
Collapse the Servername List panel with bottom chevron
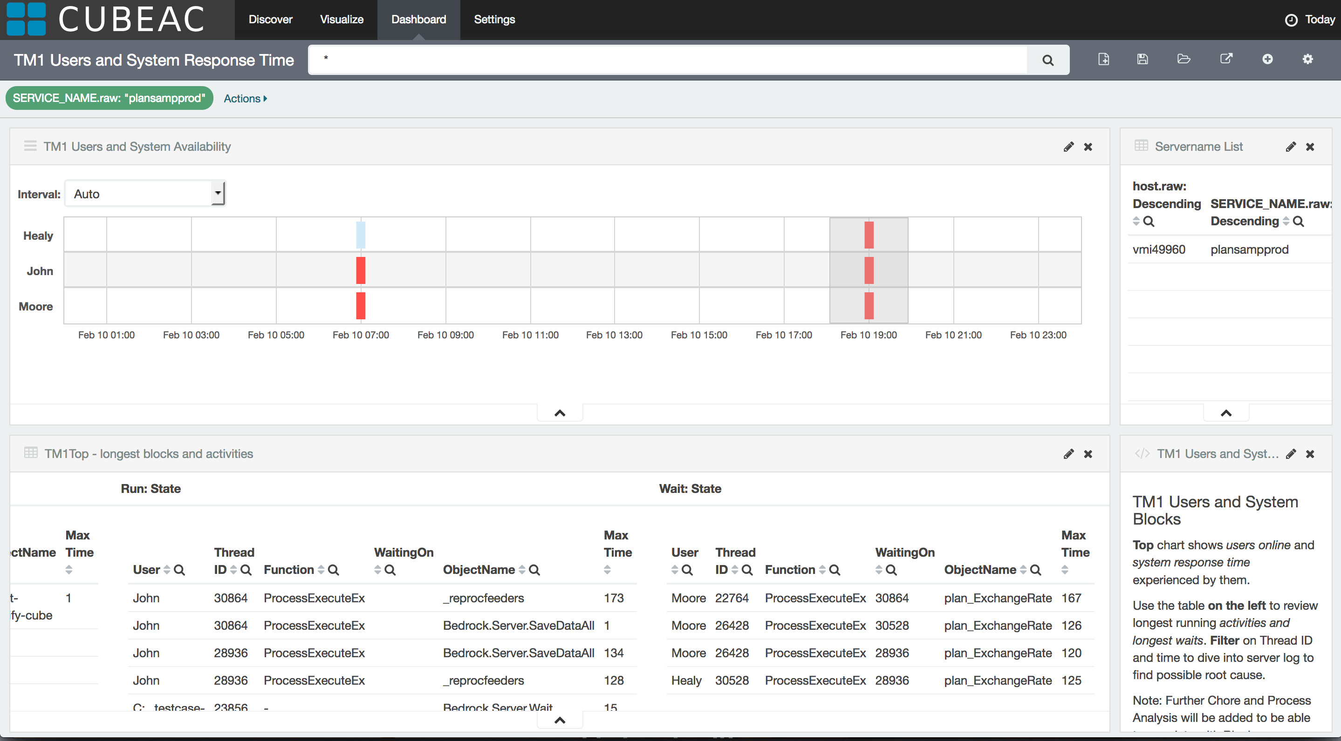click(1226, 413)
